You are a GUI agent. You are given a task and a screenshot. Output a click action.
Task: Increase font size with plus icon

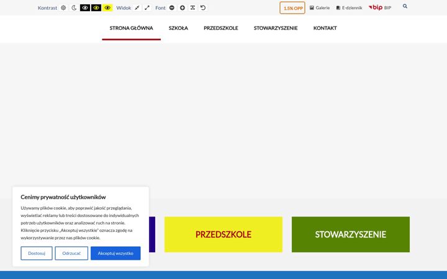tap(183, 7)
